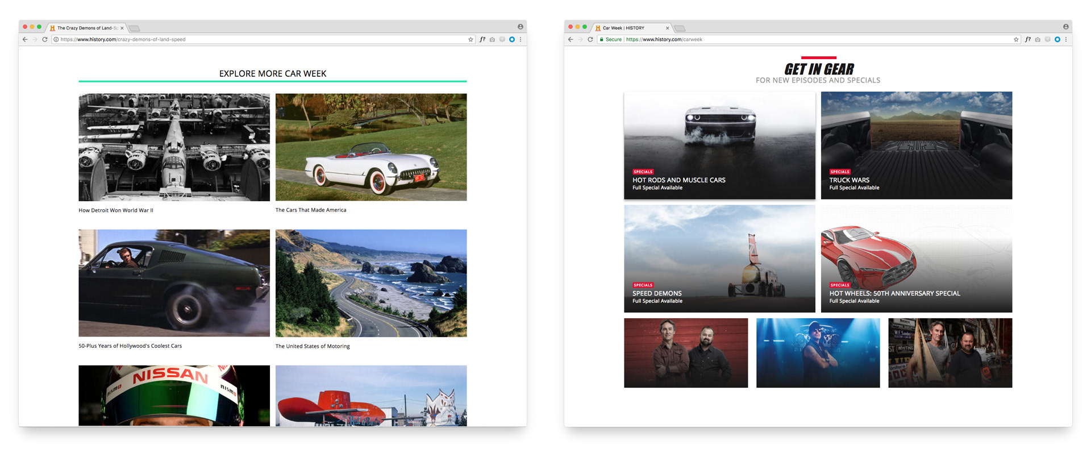Screen dimensions: 1091x453
Task: Open the two men antique shop thumbnail
Action: pyautogui.click(x=950, y=353)
